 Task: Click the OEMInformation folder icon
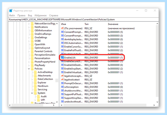point(32,30)
